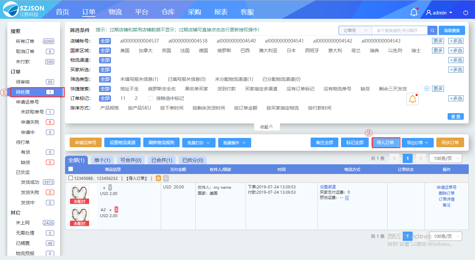Click the 标记全部 button

[x=355, y=143]
